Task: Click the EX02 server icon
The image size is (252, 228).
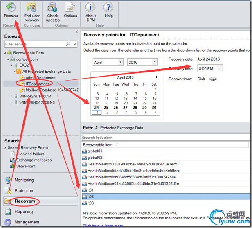Action: 16,65
